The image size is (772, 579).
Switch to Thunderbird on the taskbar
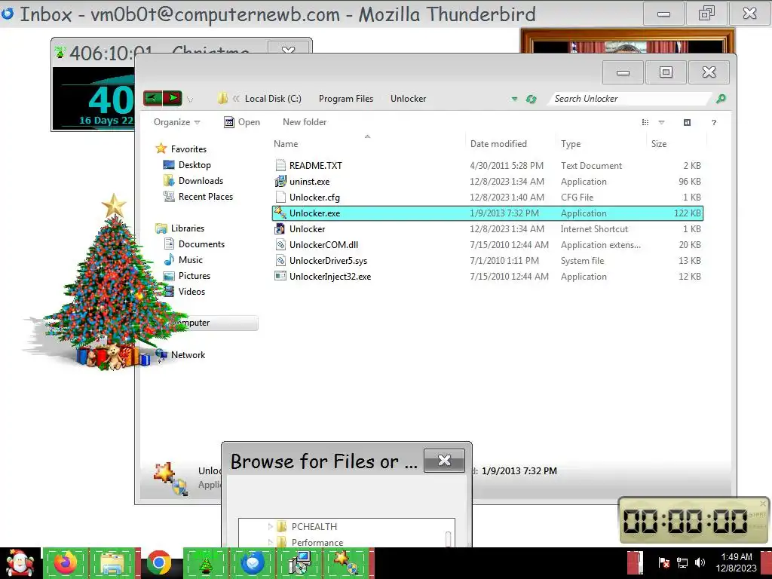click(x=253, y=563)
